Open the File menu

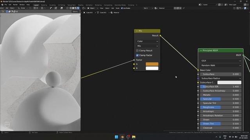(6, 5)
